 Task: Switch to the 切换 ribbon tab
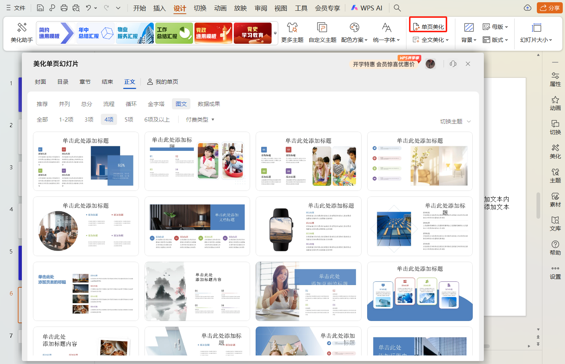pos(200,8)
